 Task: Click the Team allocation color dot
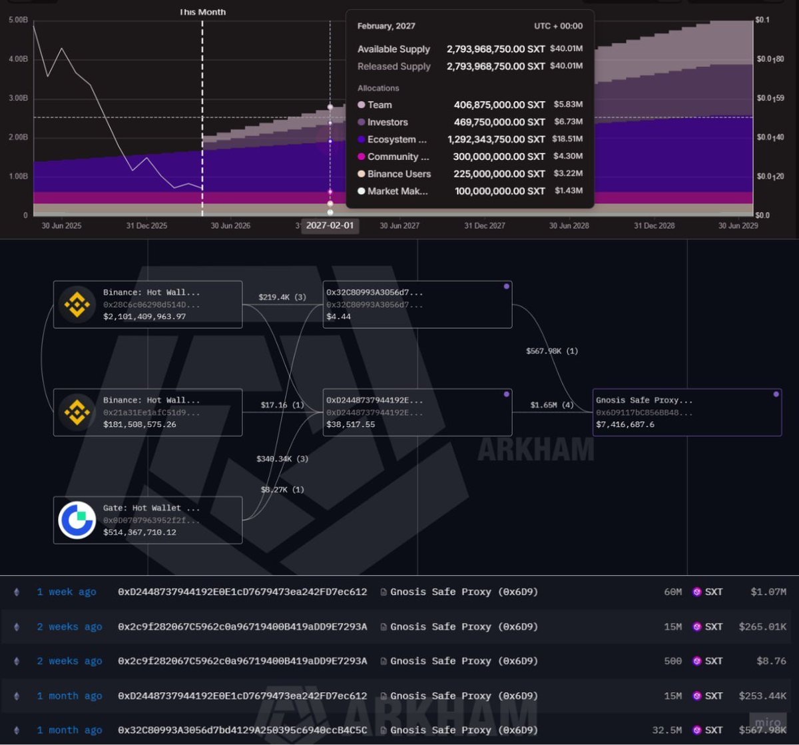point(362,105)
